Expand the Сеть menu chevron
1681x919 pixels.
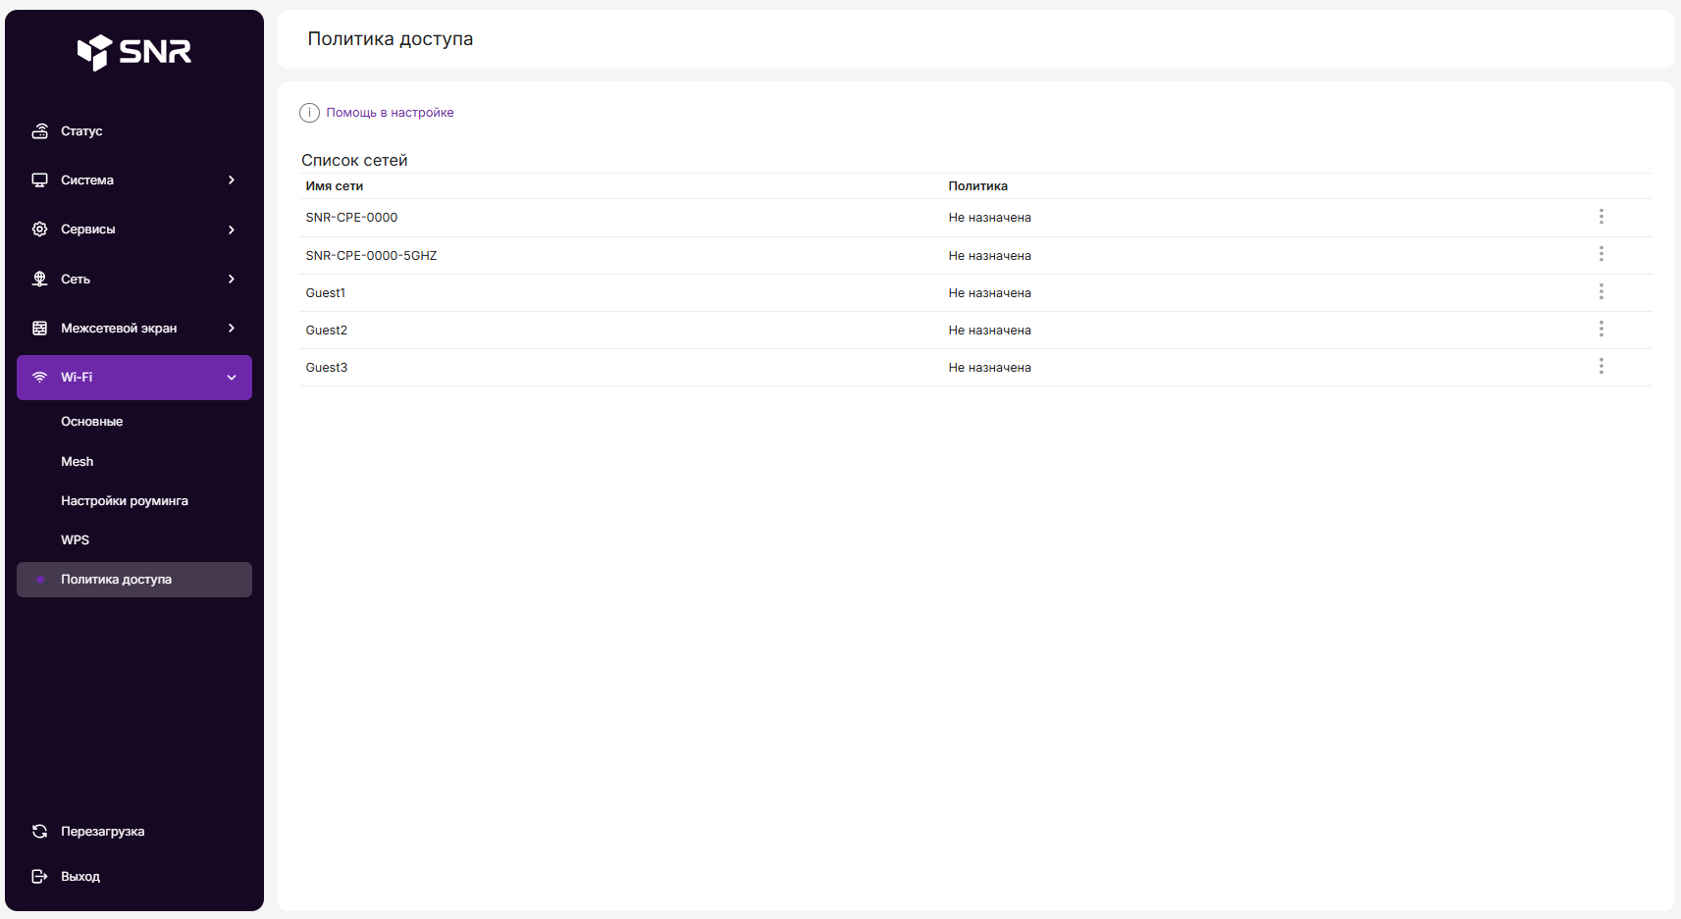pos(232,280)
